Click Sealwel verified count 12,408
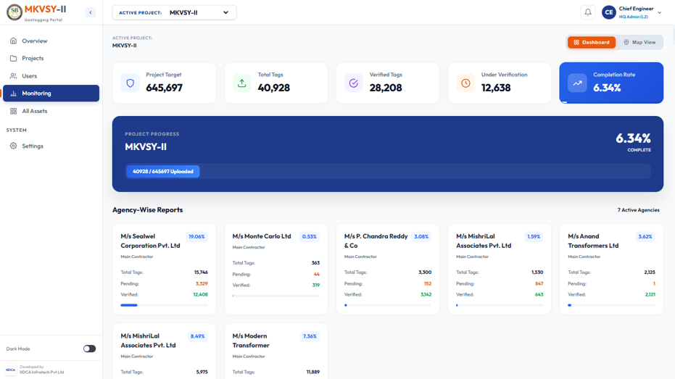675x379 pixels. 200,295
